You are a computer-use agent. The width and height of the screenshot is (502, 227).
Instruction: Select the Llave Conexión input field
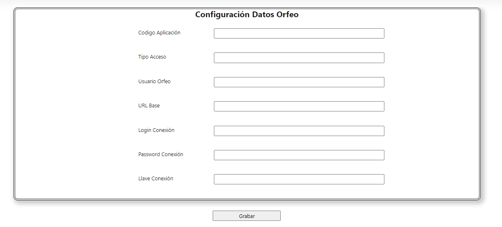[299, 179]
